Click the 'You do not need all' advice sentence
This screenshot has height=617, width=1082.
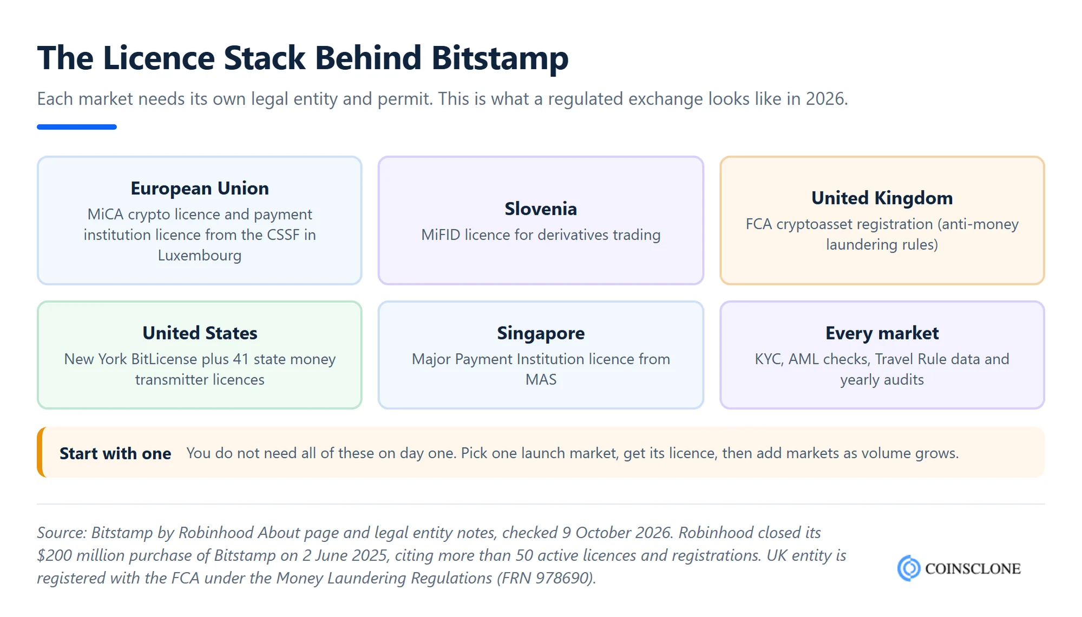(573, 453)
